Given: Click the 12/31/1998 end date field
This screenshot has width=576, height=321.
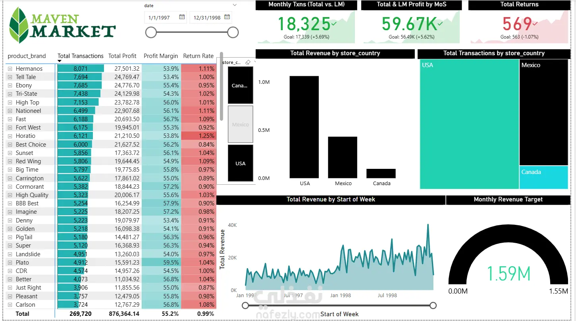Looking at the screenshot, I should click(211, 17).
